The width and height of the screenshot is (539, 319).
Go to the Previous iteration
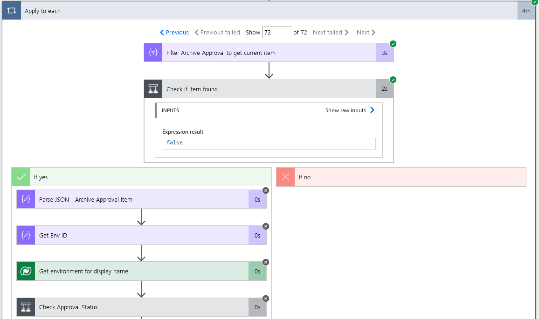[174, 32]
